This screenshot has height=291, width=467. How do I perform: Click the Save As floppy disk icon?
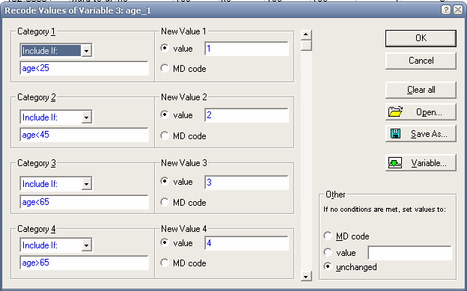[395, 134]
